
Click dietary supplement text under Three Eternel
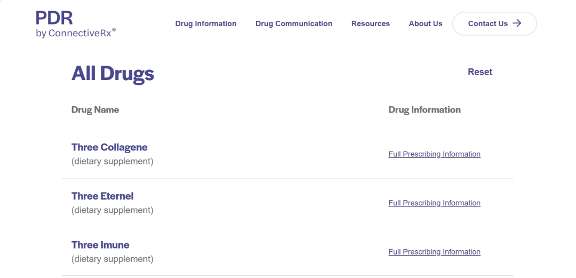coord(112,210)
